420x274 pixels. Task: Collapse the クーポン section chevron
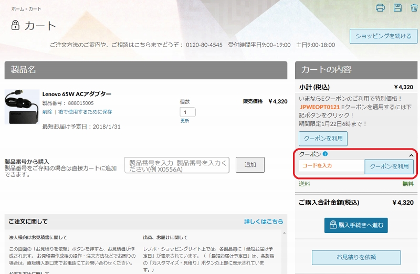click(411, 155)
